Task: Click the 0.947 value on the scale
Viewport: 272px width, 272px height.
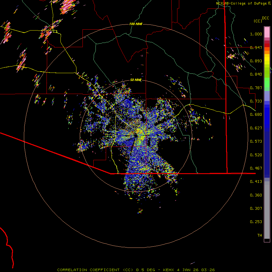Action: point(256,47)
